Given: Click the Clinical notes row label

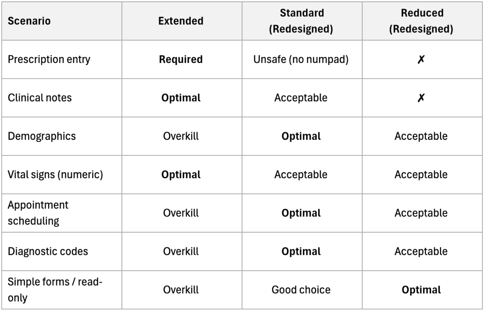Looking at the screenshot, I should coord(40,98).
